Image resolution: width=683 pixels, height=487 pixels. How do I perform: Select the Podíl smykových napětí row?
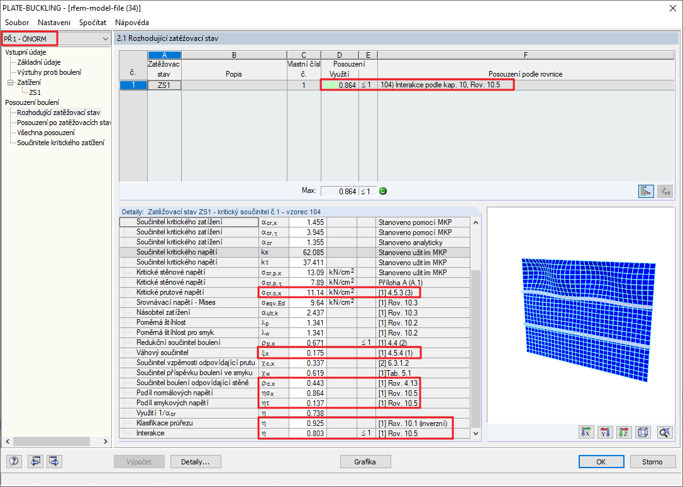(x=294, y=403)
